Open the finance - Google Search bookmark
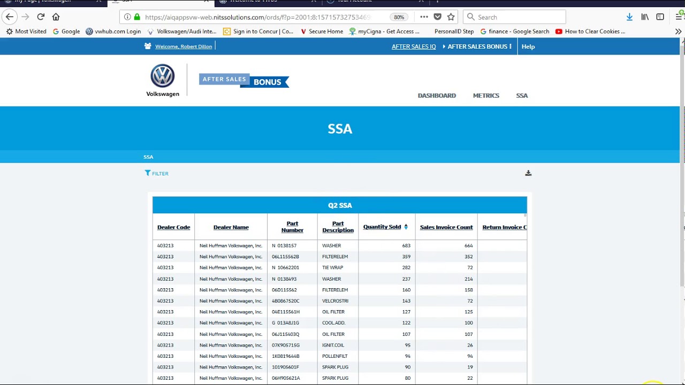 point(514,32)
